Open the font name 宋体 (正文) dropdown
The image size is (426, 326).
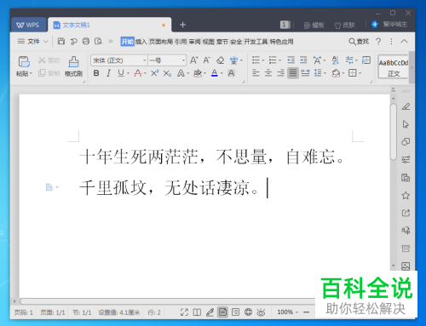click(x=145, y=60)
